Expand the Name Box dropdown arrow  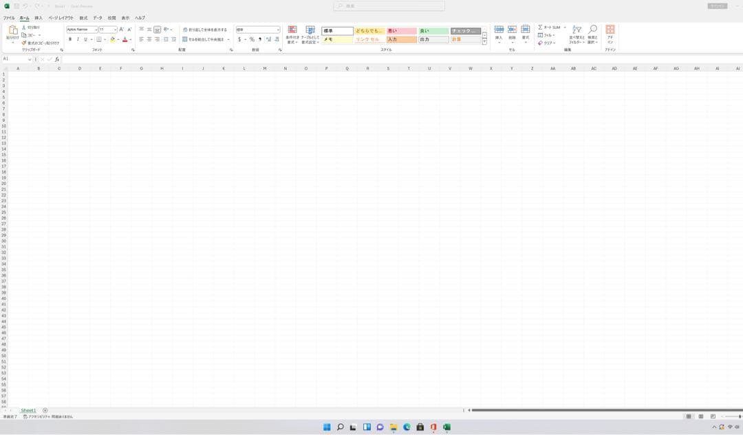(x=30, y=59)
